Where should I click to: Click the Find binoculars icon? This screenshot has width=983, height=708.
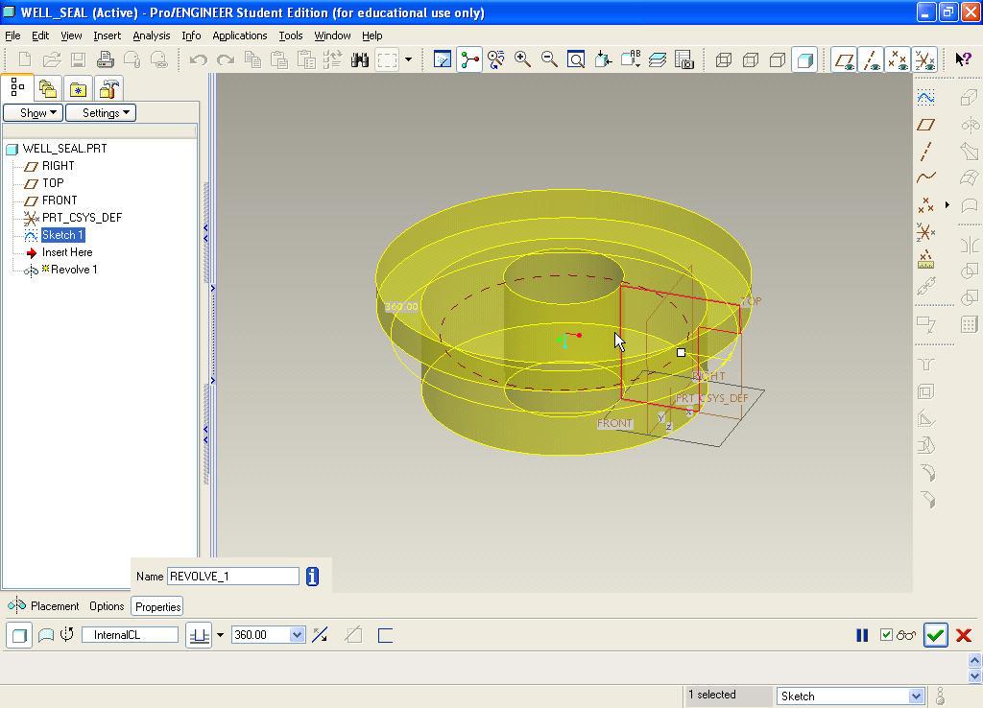[x=360, y=59]
